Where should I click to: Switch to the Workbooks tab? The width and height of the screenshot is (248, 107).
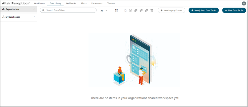[39, 3]
